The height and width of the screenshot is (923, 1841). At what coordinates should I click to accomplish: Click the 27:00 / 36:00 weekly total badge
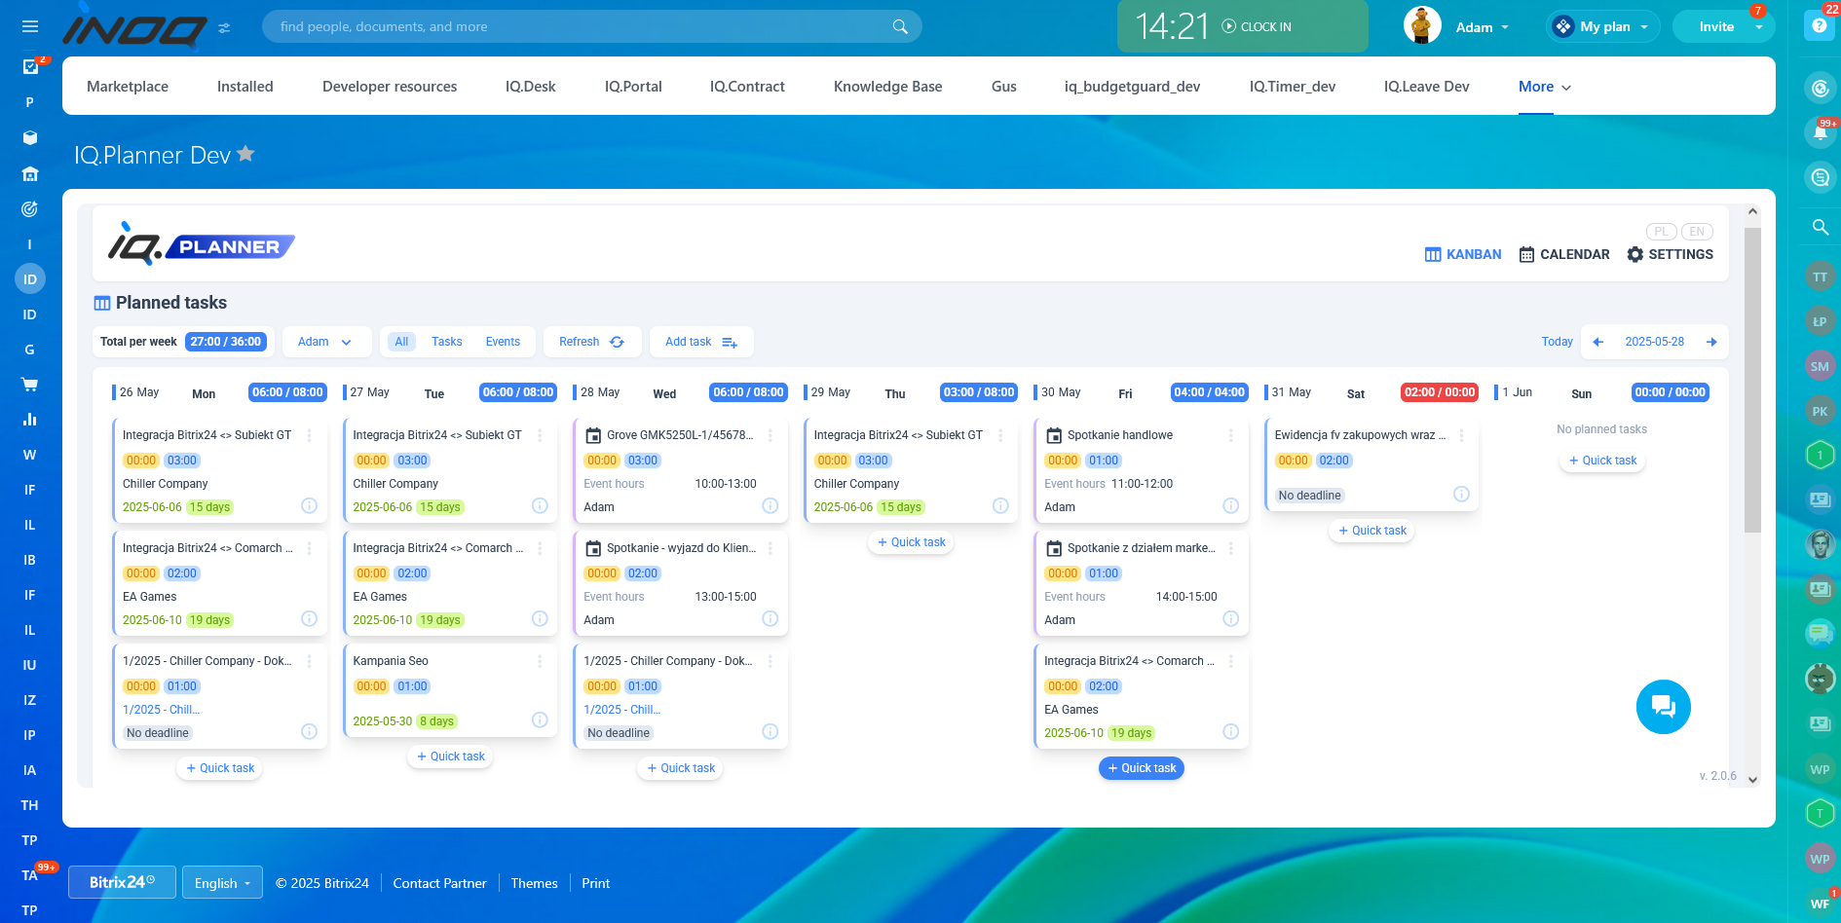pos(226,342)
